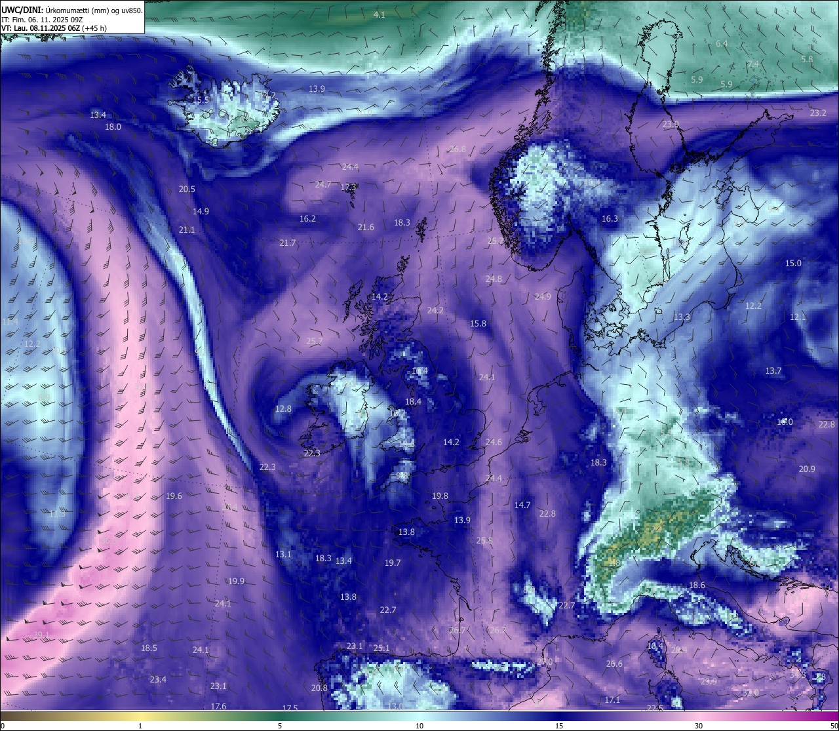
Task: Select the VT: Lau. 08.11.2025 06Z line
Action: [54, 28]
